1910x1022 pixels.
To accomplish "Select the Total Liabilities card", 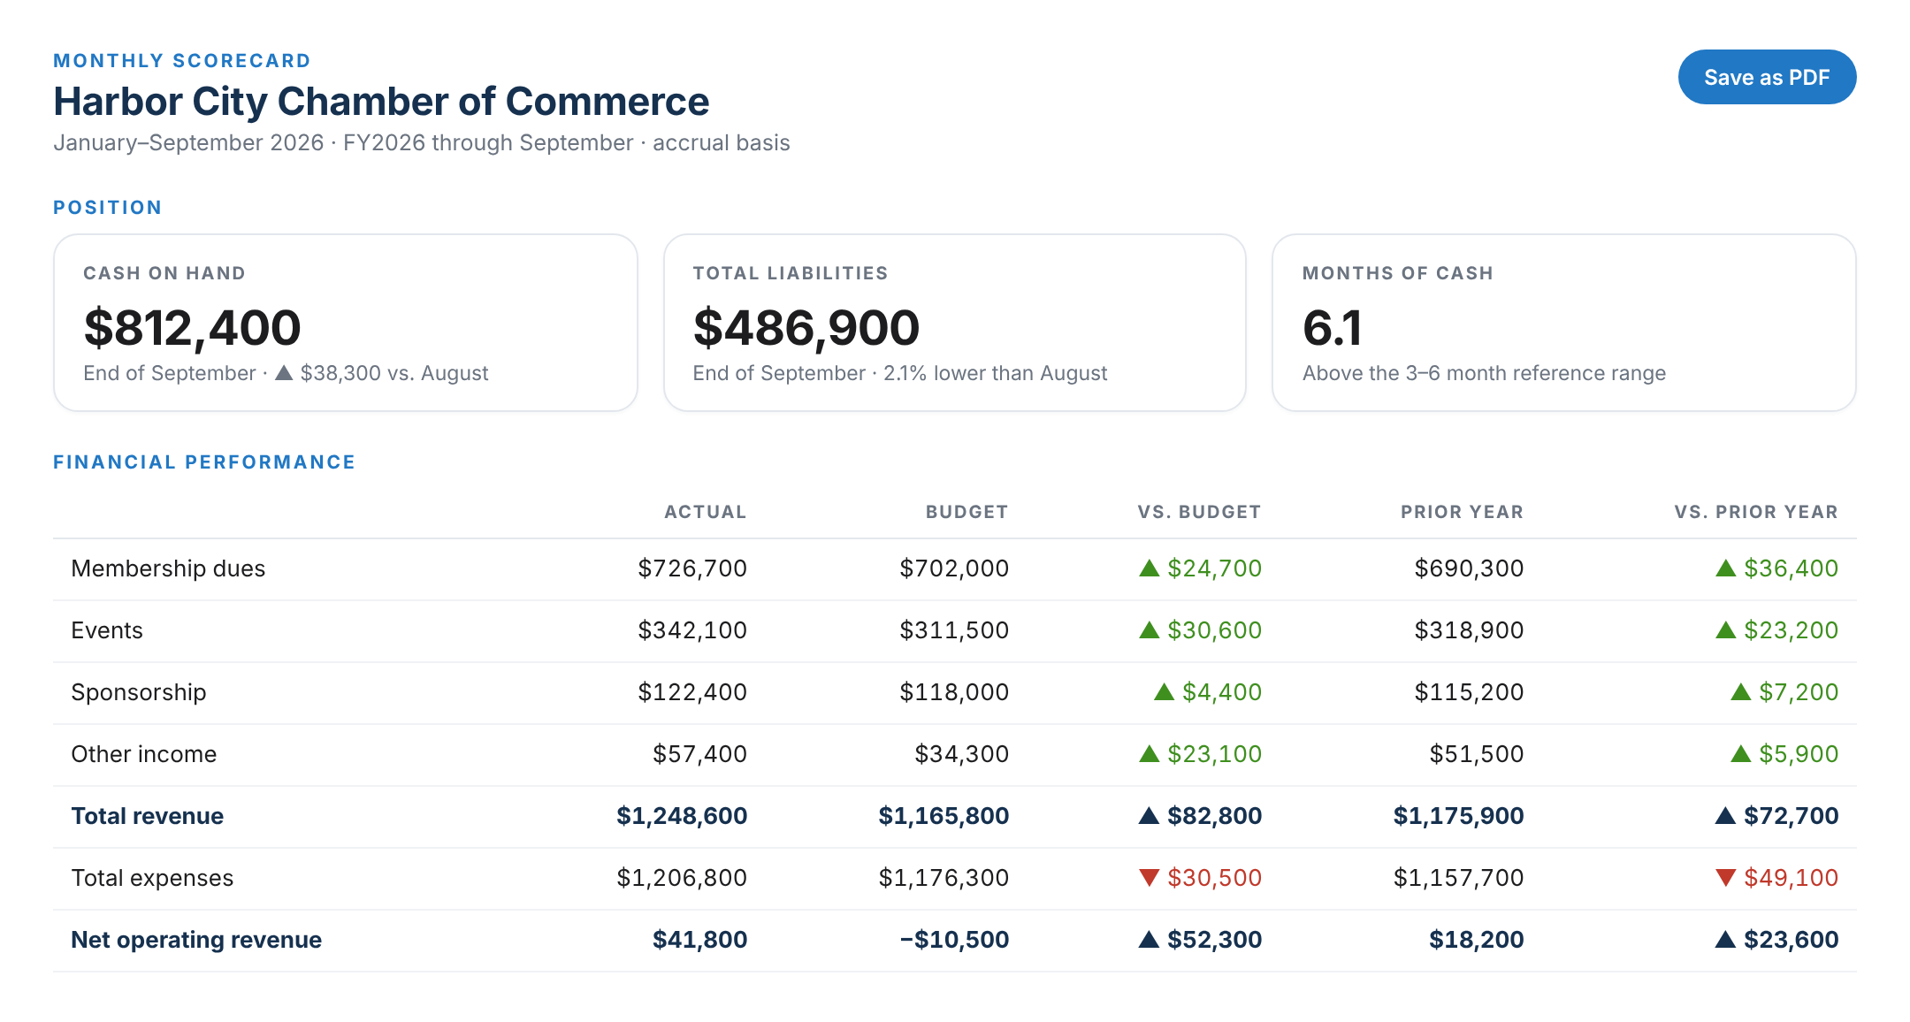I will [955, 323].
